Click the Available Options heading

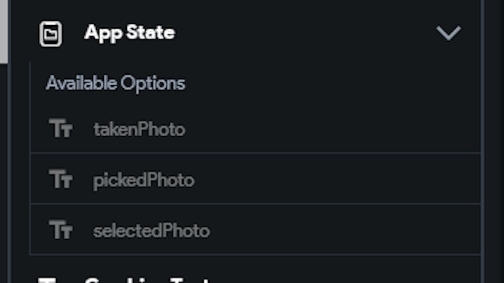pos(115,83)
